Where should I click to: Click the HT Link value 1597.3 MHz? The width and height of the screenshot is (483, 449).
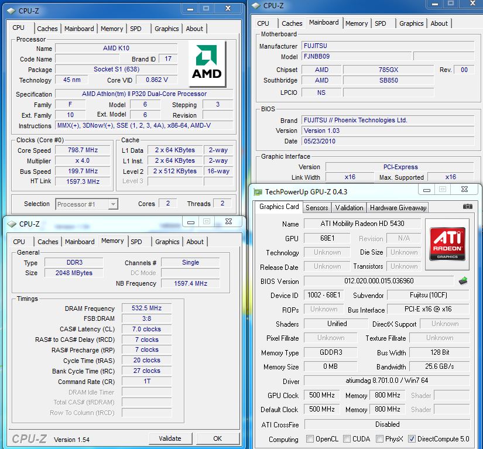[83, 181]
